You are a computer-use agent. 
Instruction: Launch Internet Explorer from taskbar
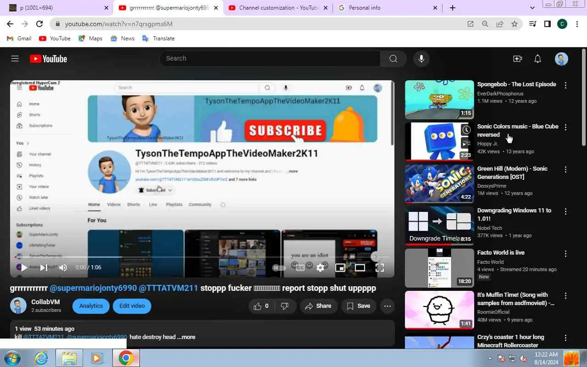41,358
